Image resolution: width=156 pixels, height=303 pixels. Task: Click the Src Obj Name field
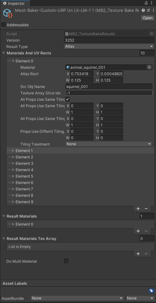pos(109,87)
